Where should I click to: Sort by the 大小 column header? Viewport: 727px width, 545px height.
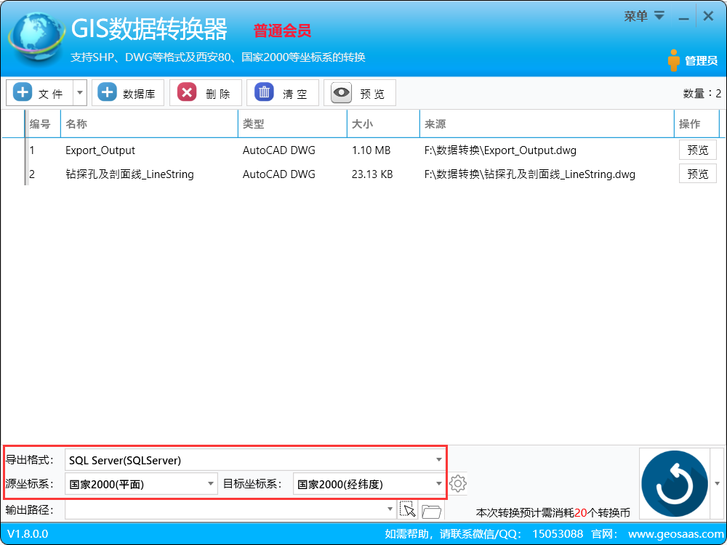pyautogui.click(x=383, y=124)
